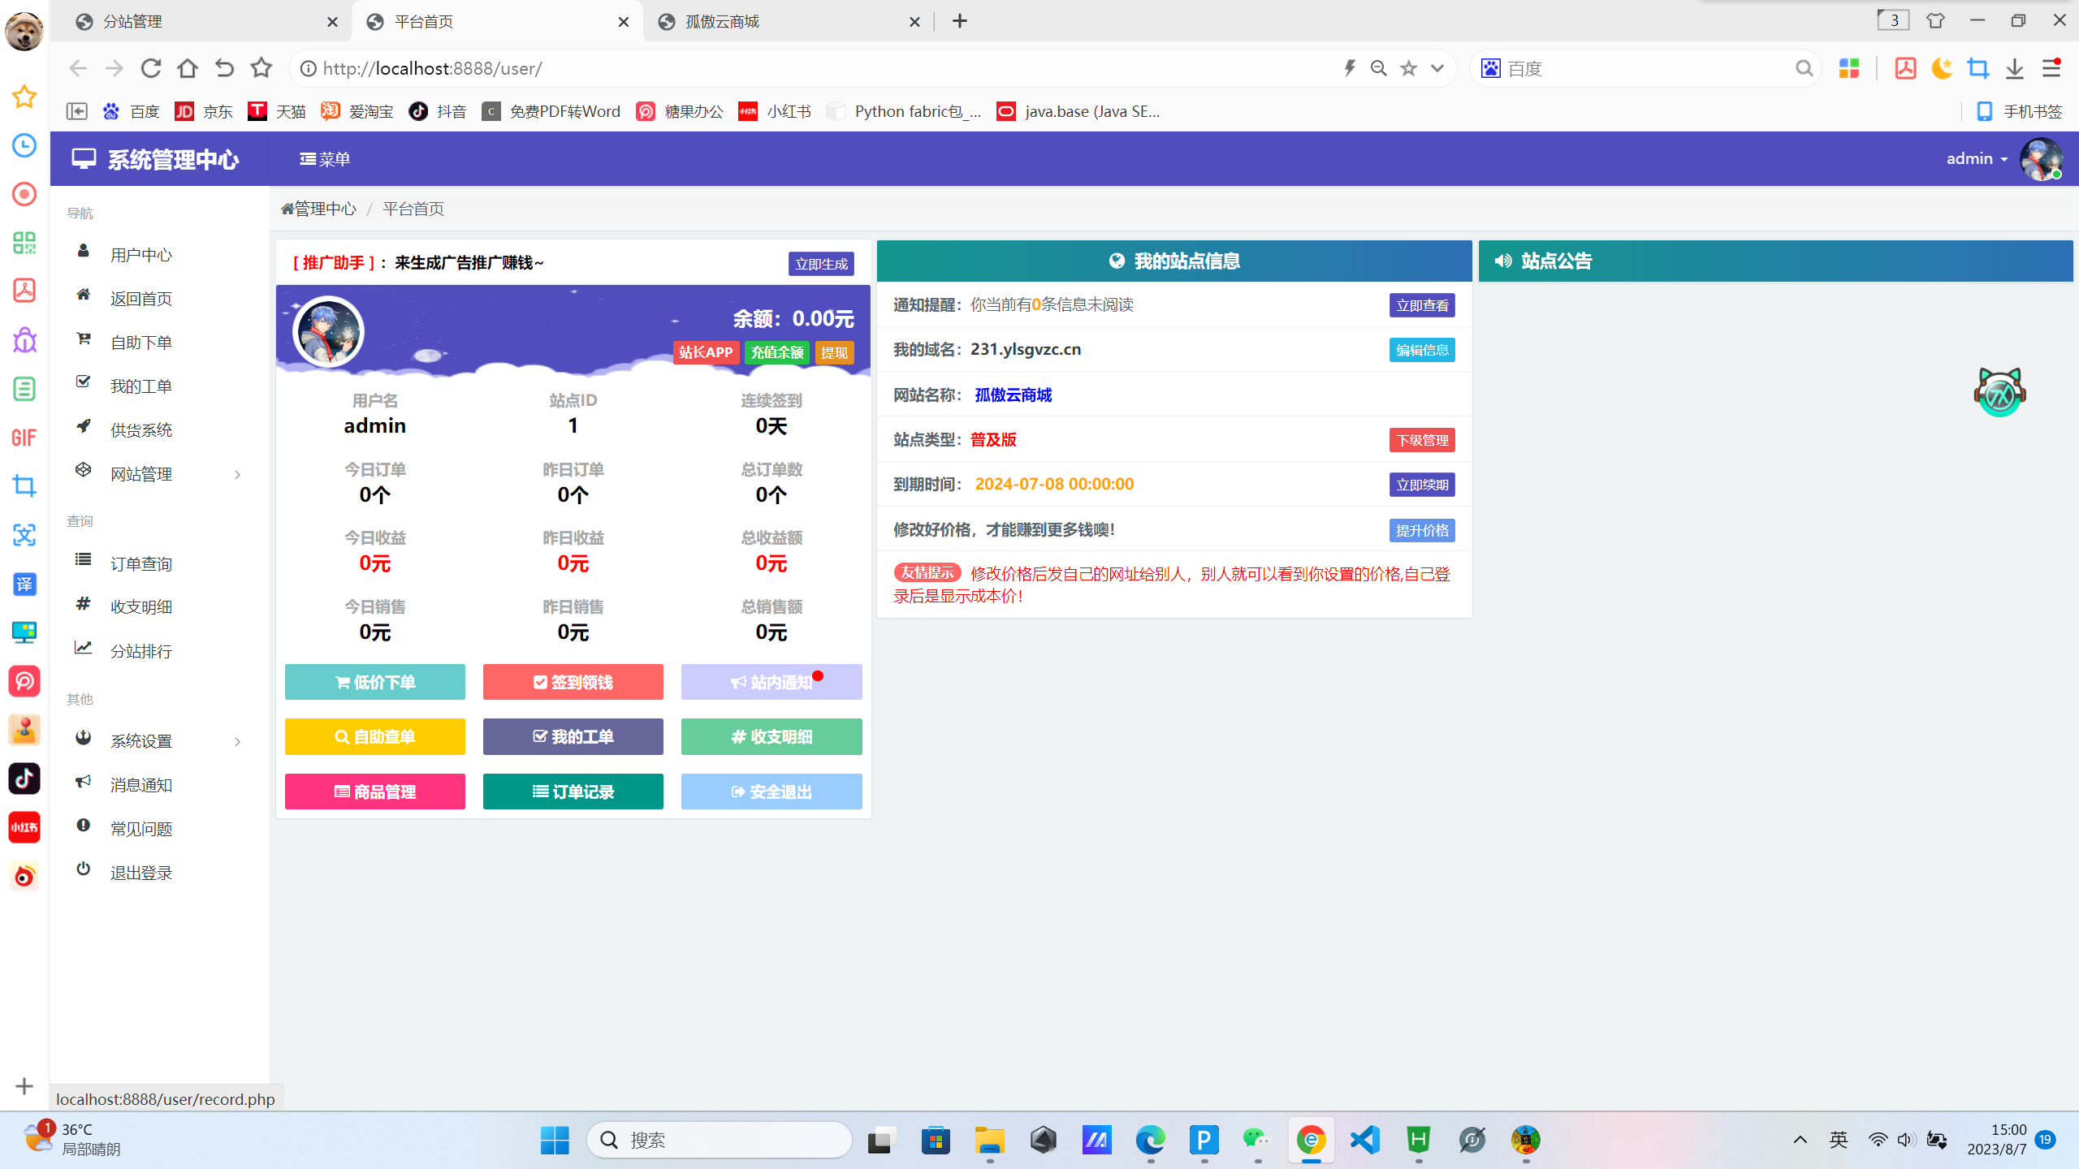The image size is (2079, 1169).
Task: Open the screenshot crop tool in toolbar
Action: click(1978, 68)
